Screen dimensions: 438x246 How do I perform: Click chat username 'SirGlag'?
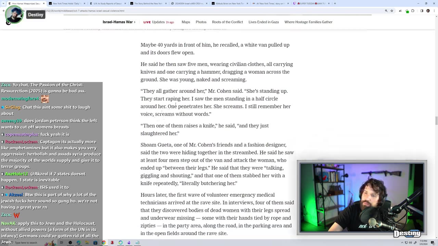click(13, 107)
